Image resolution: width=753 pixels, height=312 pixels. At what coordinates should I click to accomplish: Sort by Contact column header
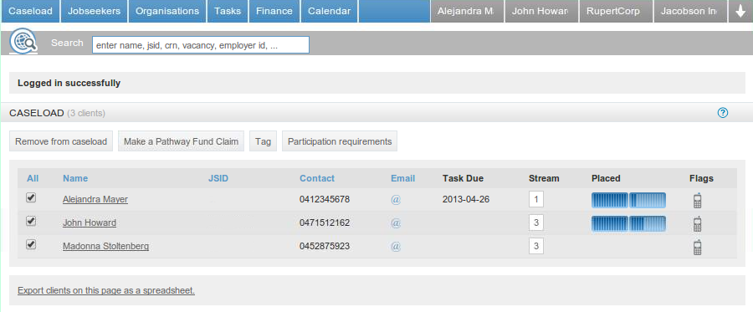tap(317, 178)
